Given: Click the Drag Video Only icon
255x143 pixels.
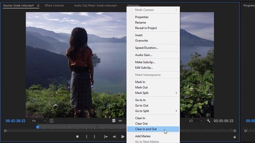Looking at the screenshot, I should point(114,121).
